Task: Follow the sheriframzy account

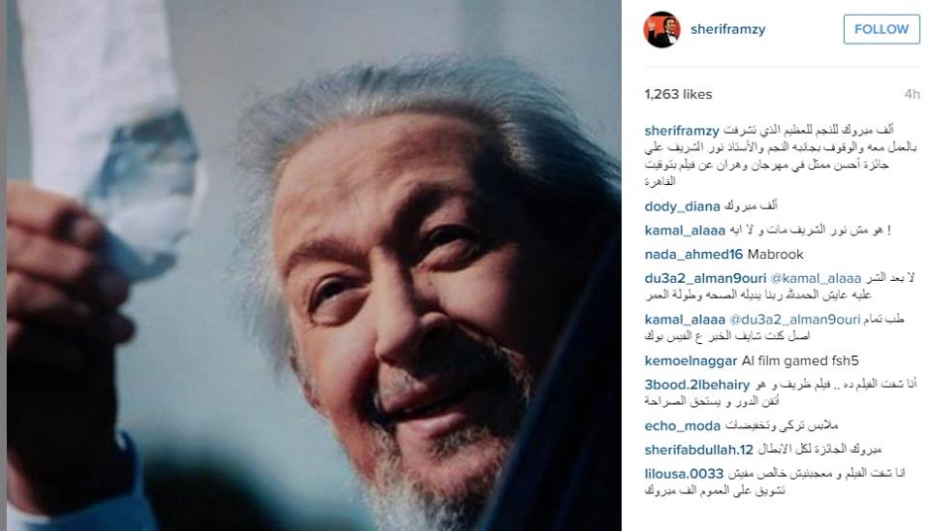Action: (882, 29)
